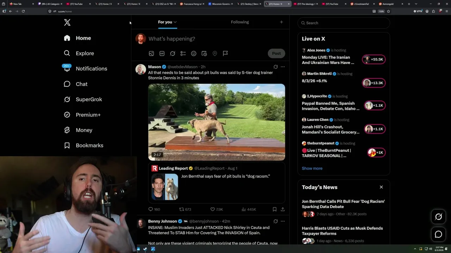Click the X logo in the sidebar
Screen dimensions: 451x253
(x=67, y=22)
